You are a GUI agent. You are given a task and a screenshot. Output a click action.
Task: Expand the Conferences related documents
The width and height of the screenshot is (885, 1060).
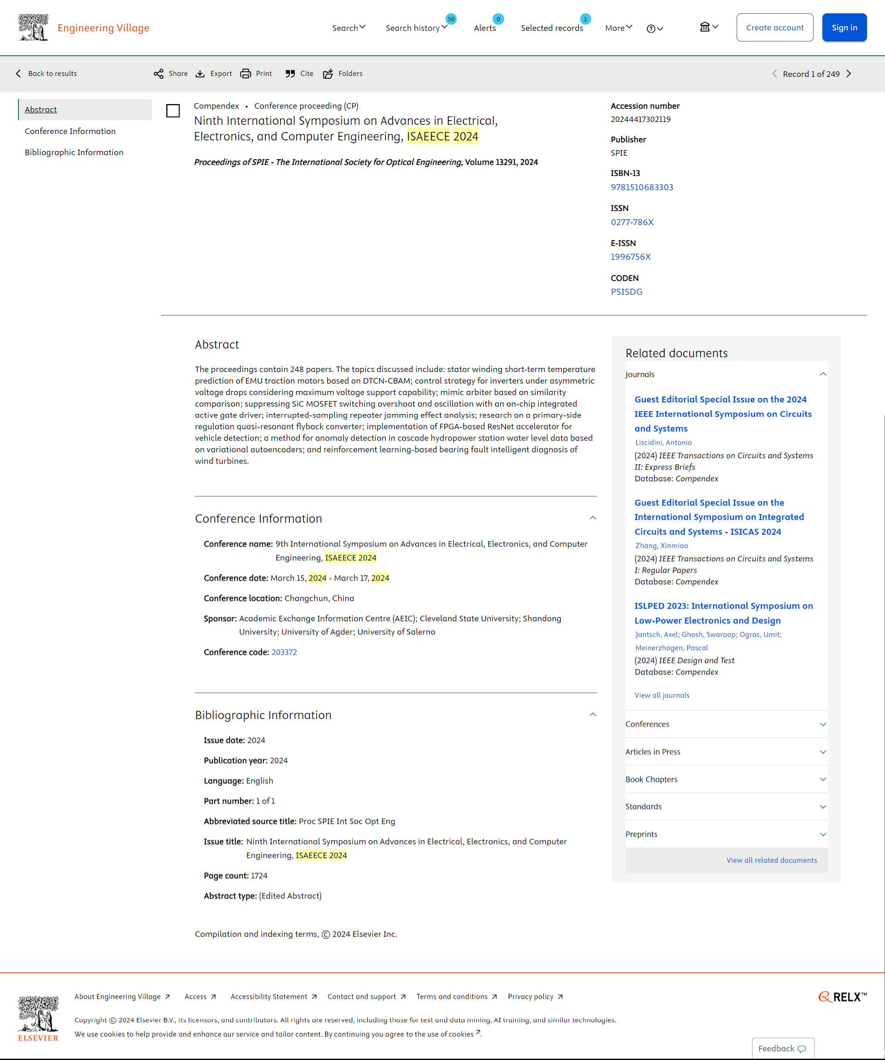(x=823, y=724)
